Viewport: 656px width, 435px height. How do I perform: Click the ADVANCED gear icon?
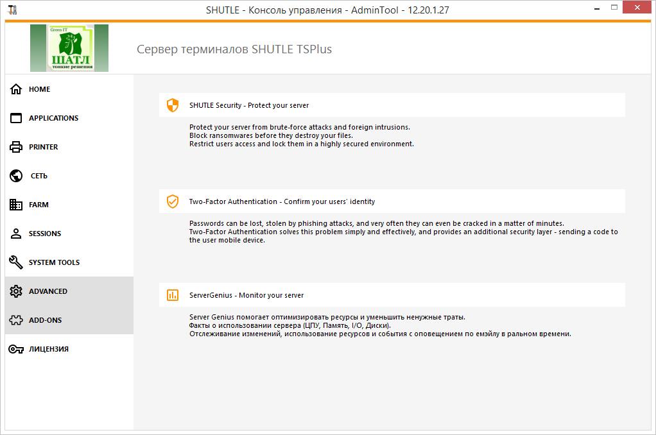[x=16, y=291]
